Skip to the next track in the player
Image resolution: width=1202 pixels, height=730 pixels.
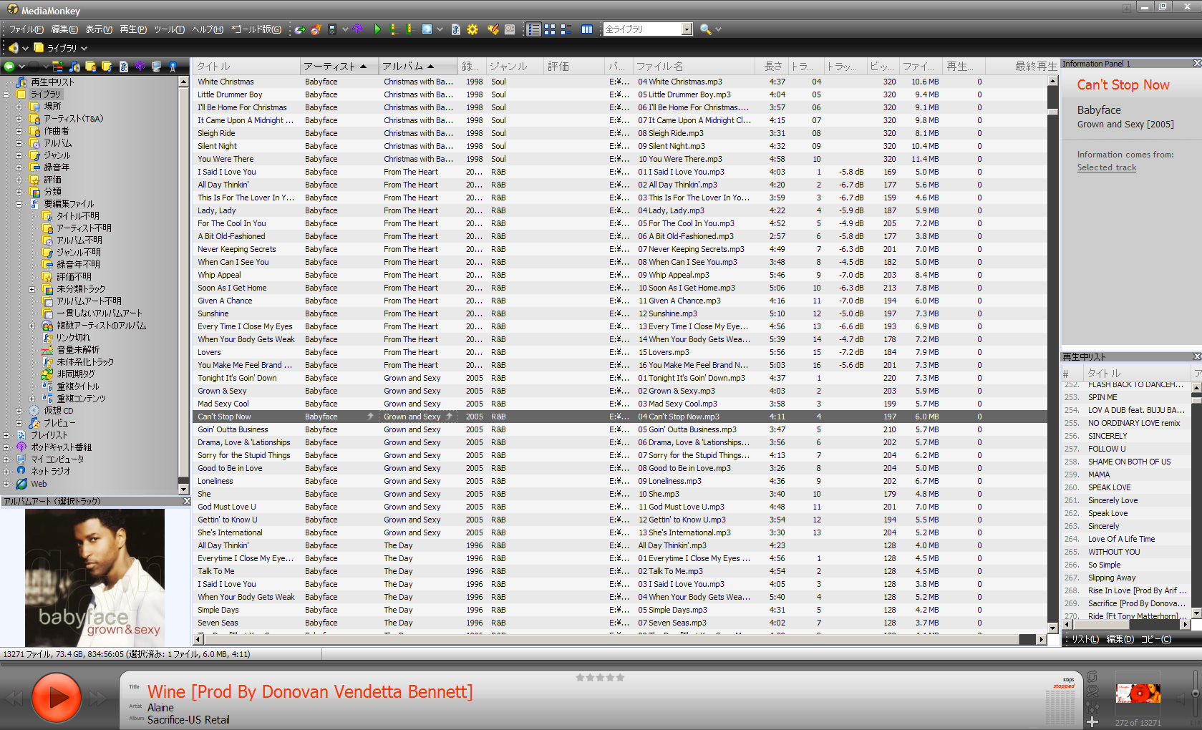click(x=98, y=699)
